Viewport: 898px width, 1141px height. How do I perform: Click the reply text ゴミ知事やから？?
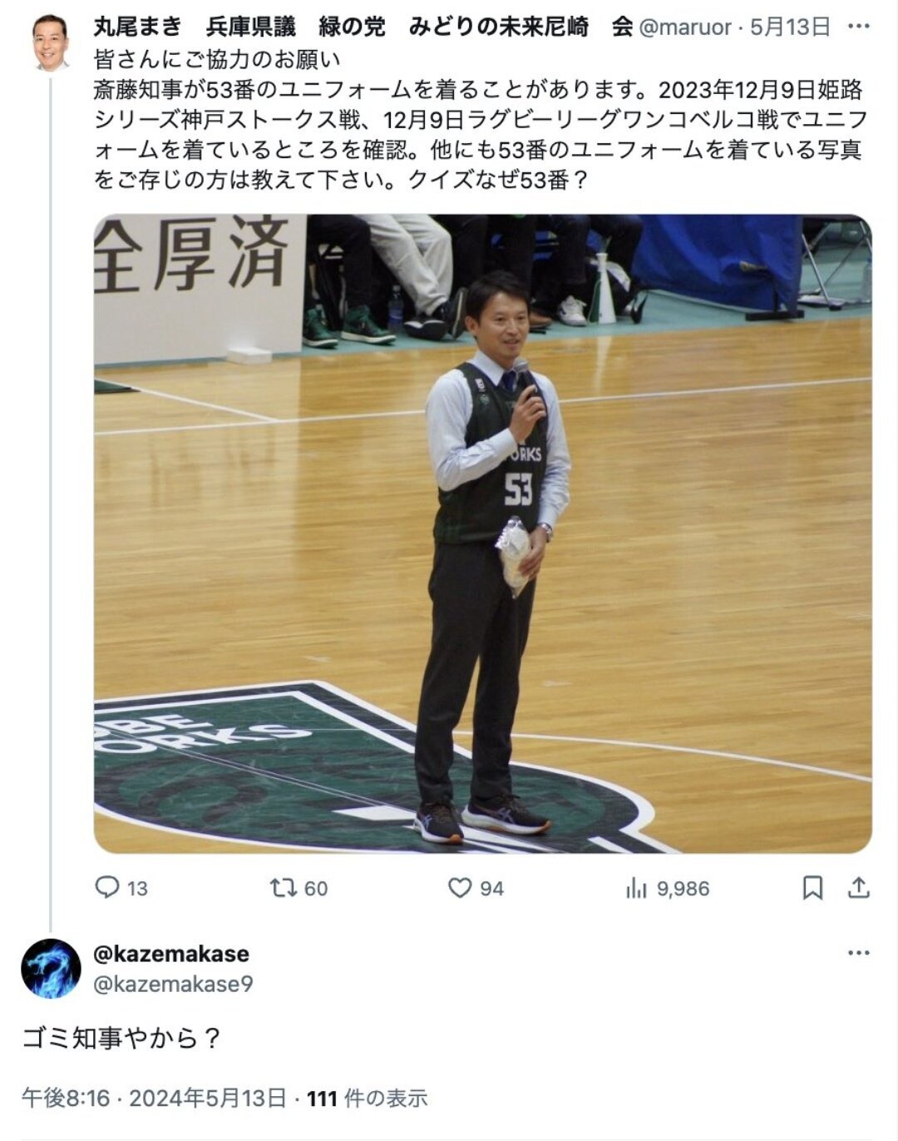click(x=121, y=1038)
